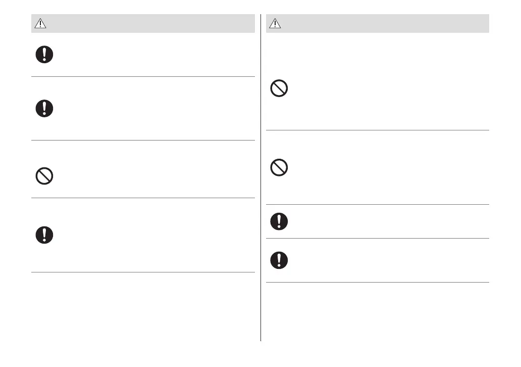Click separator line under first left exclamation section
The height and width of the screenshot is (367, 521).
(x=143, y=77)
